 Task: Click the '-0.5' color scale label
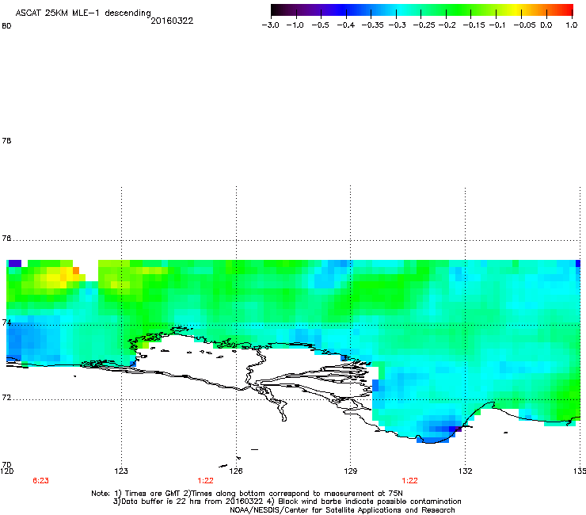click(320, 25)
